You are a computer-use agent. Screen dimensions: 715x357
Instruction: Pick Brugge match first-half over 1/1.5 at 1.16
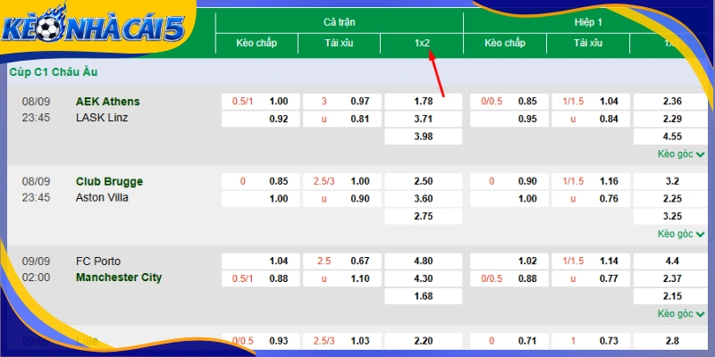(591, 181)
